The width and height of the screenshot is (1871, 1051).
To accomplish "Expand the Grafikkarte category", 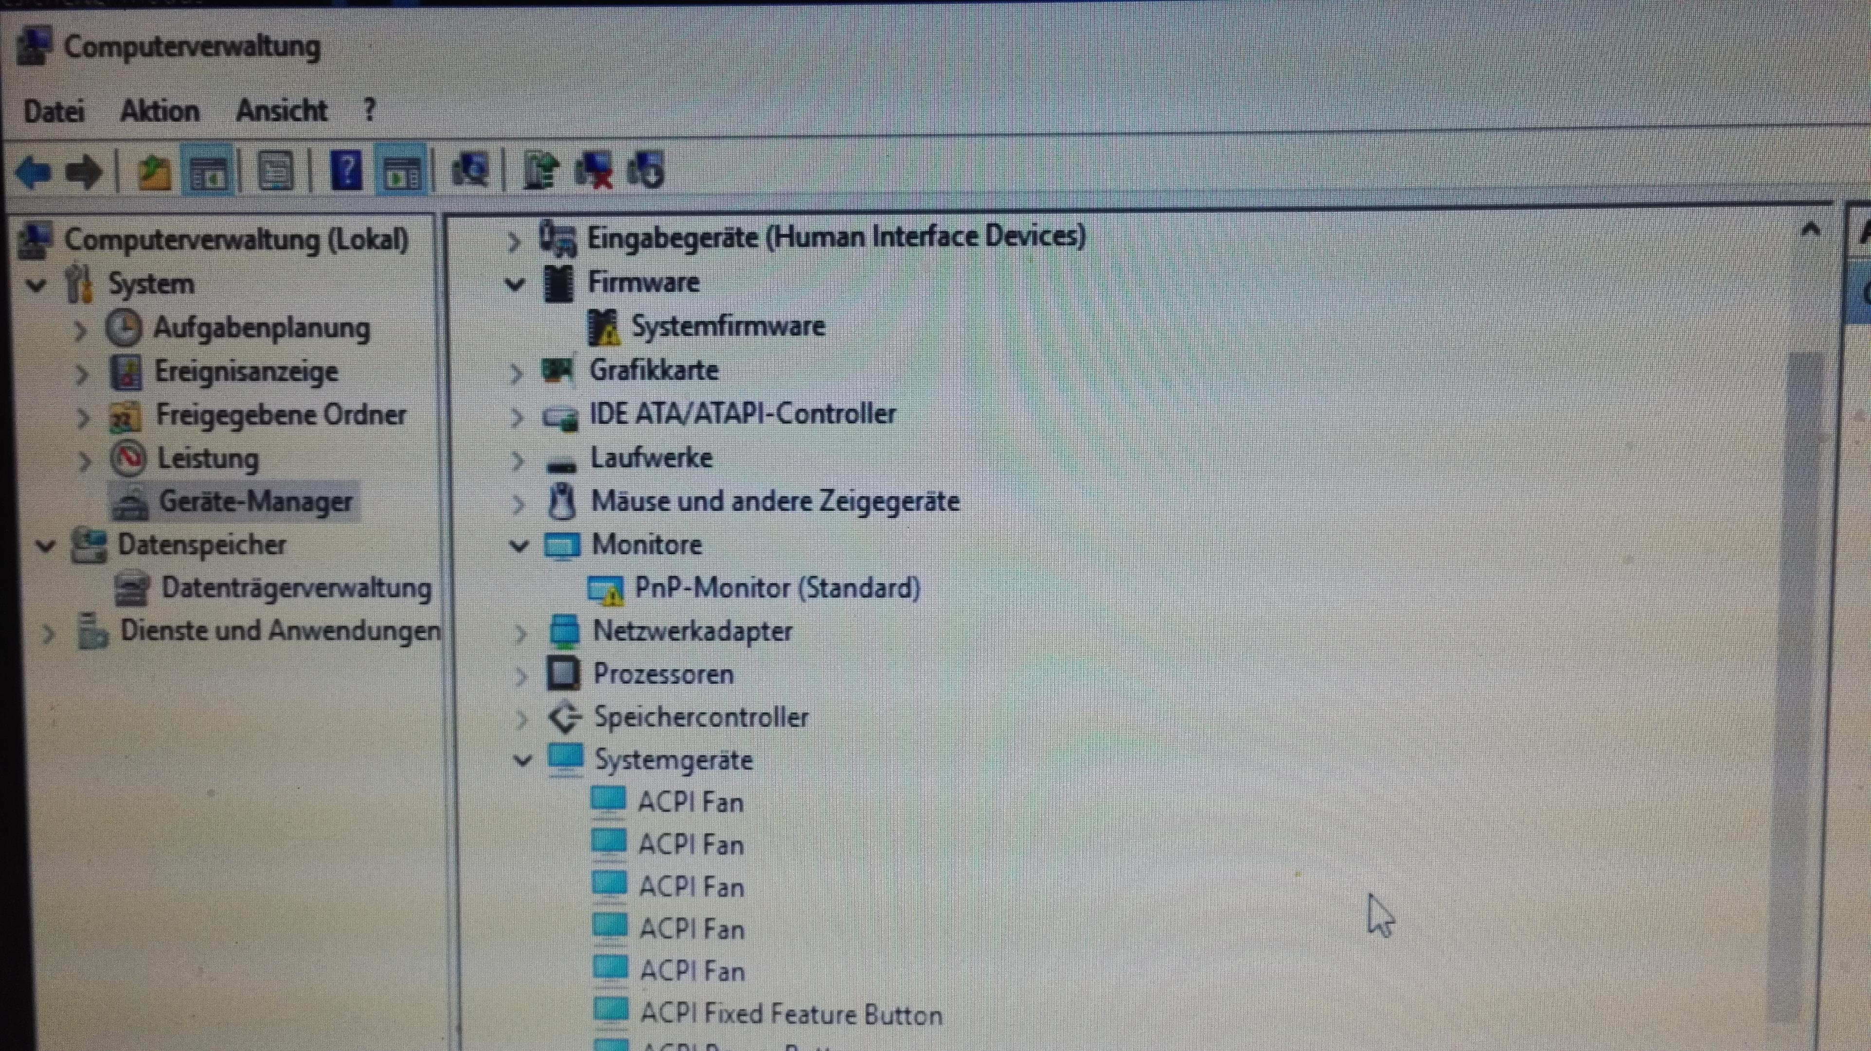I will point(516,373).
